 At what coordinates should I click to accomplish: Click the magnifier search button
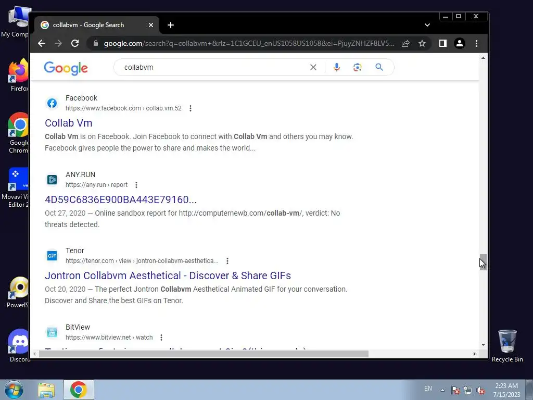(379, 67)
